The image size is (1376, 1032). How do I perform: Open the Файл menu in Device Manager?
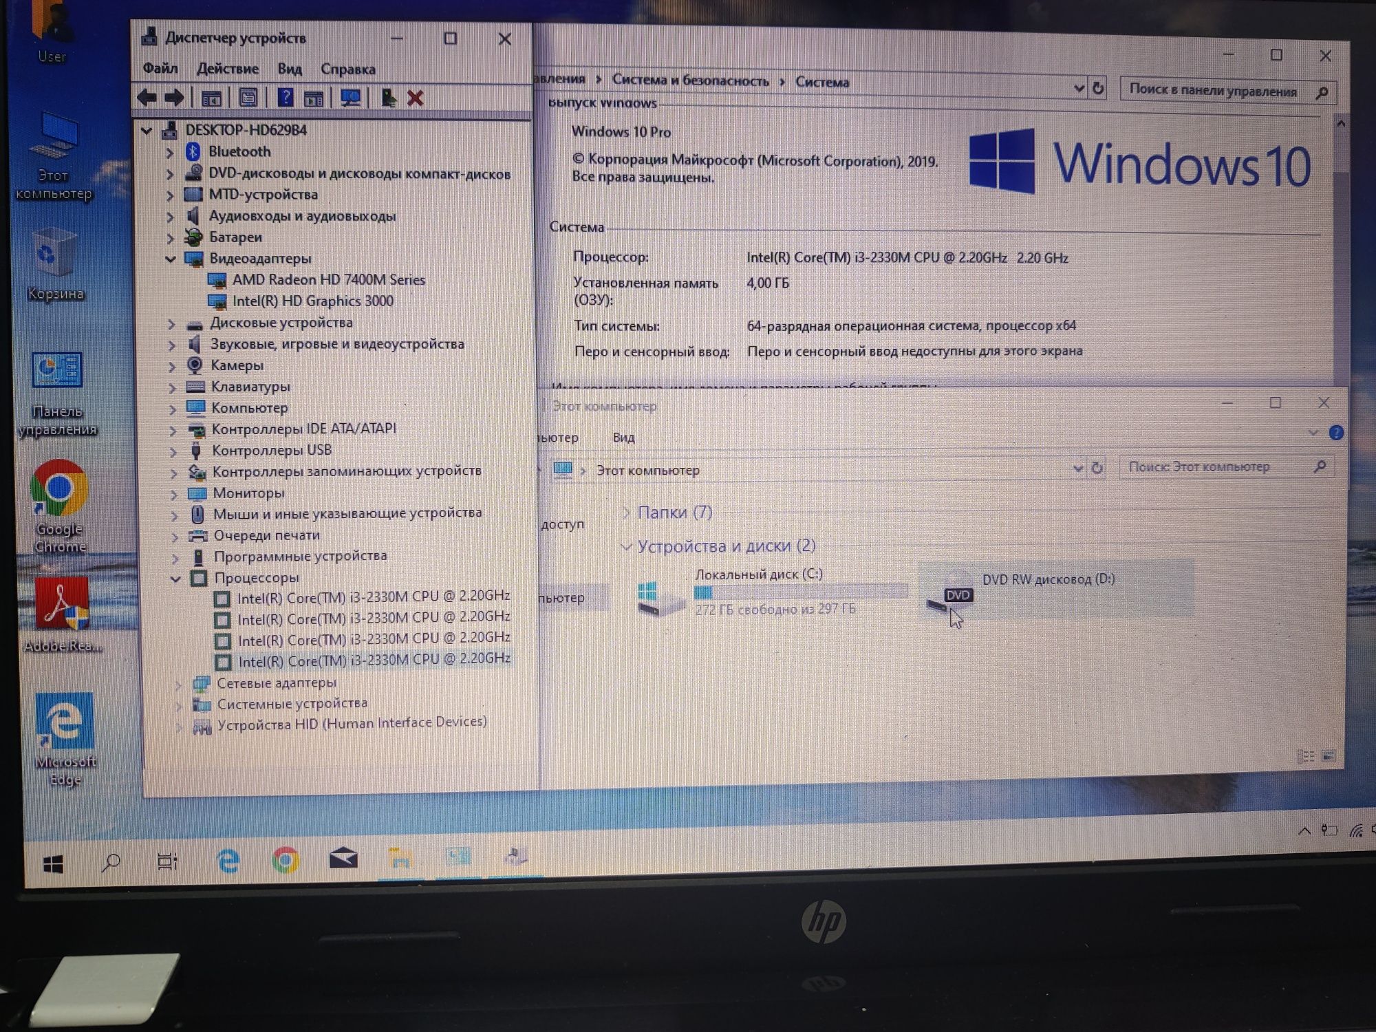160,68
